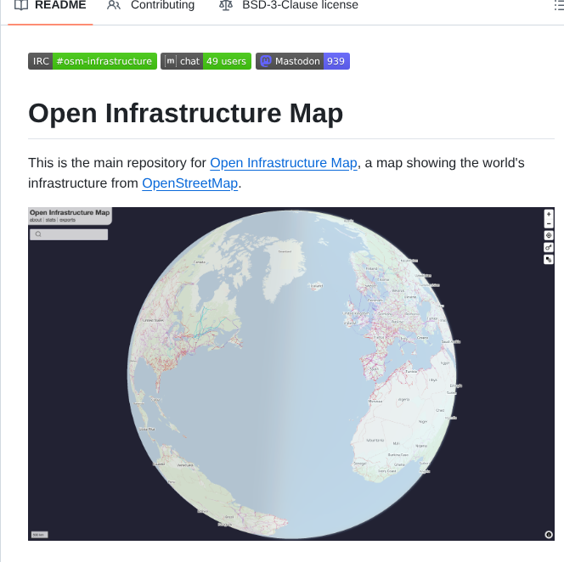The width and height of the screenshot is (564, 562).
Task: Open the README tab
Action: point(50,6)
